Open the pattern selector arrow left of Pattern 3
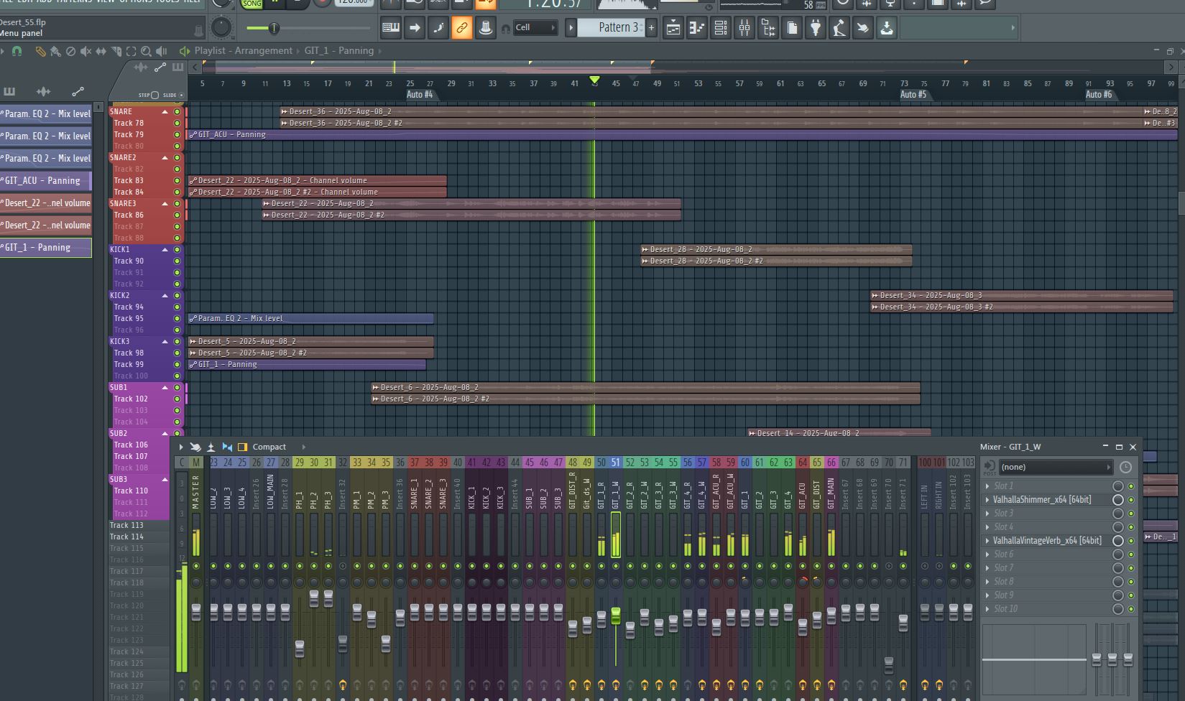Viewport: 1185px width, 701px height. point(571,28)
